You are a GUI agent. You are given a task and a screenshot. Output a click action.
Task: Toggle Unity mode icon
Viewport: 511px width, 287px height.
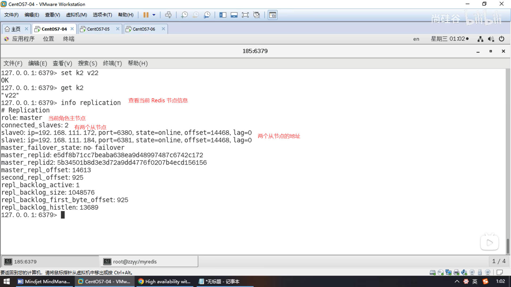pyautogui.click(x=257, y=15)
